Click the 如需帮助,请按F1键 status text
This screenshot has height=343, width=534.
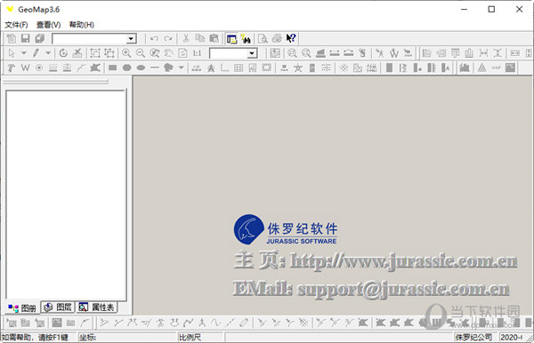(35, 337)
